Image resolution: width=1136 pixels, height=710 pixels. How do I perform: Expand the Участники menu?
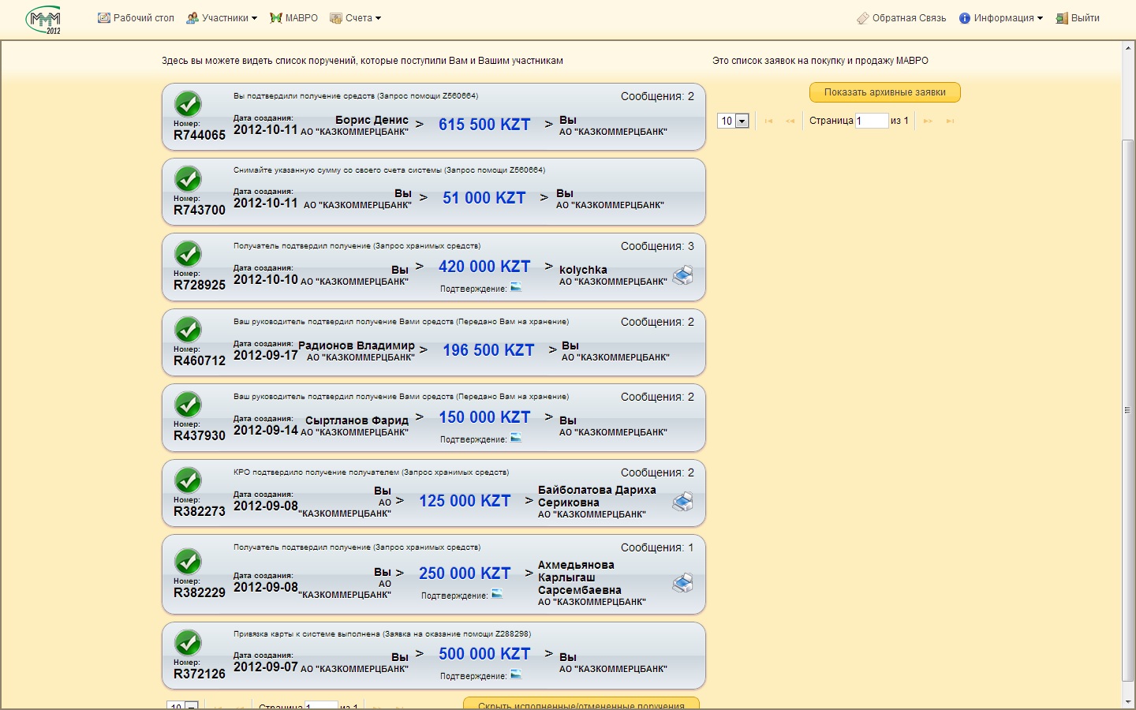click(x=222, y=18)
